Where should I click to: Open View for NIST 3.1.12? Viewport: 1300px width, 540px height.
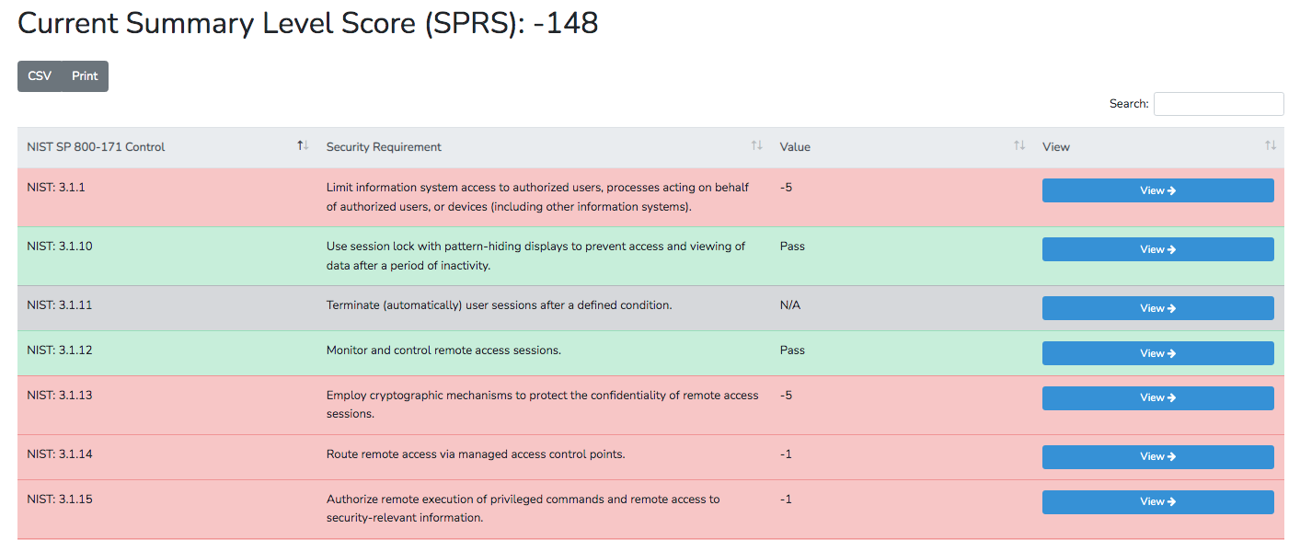(x=1157, y=353)
